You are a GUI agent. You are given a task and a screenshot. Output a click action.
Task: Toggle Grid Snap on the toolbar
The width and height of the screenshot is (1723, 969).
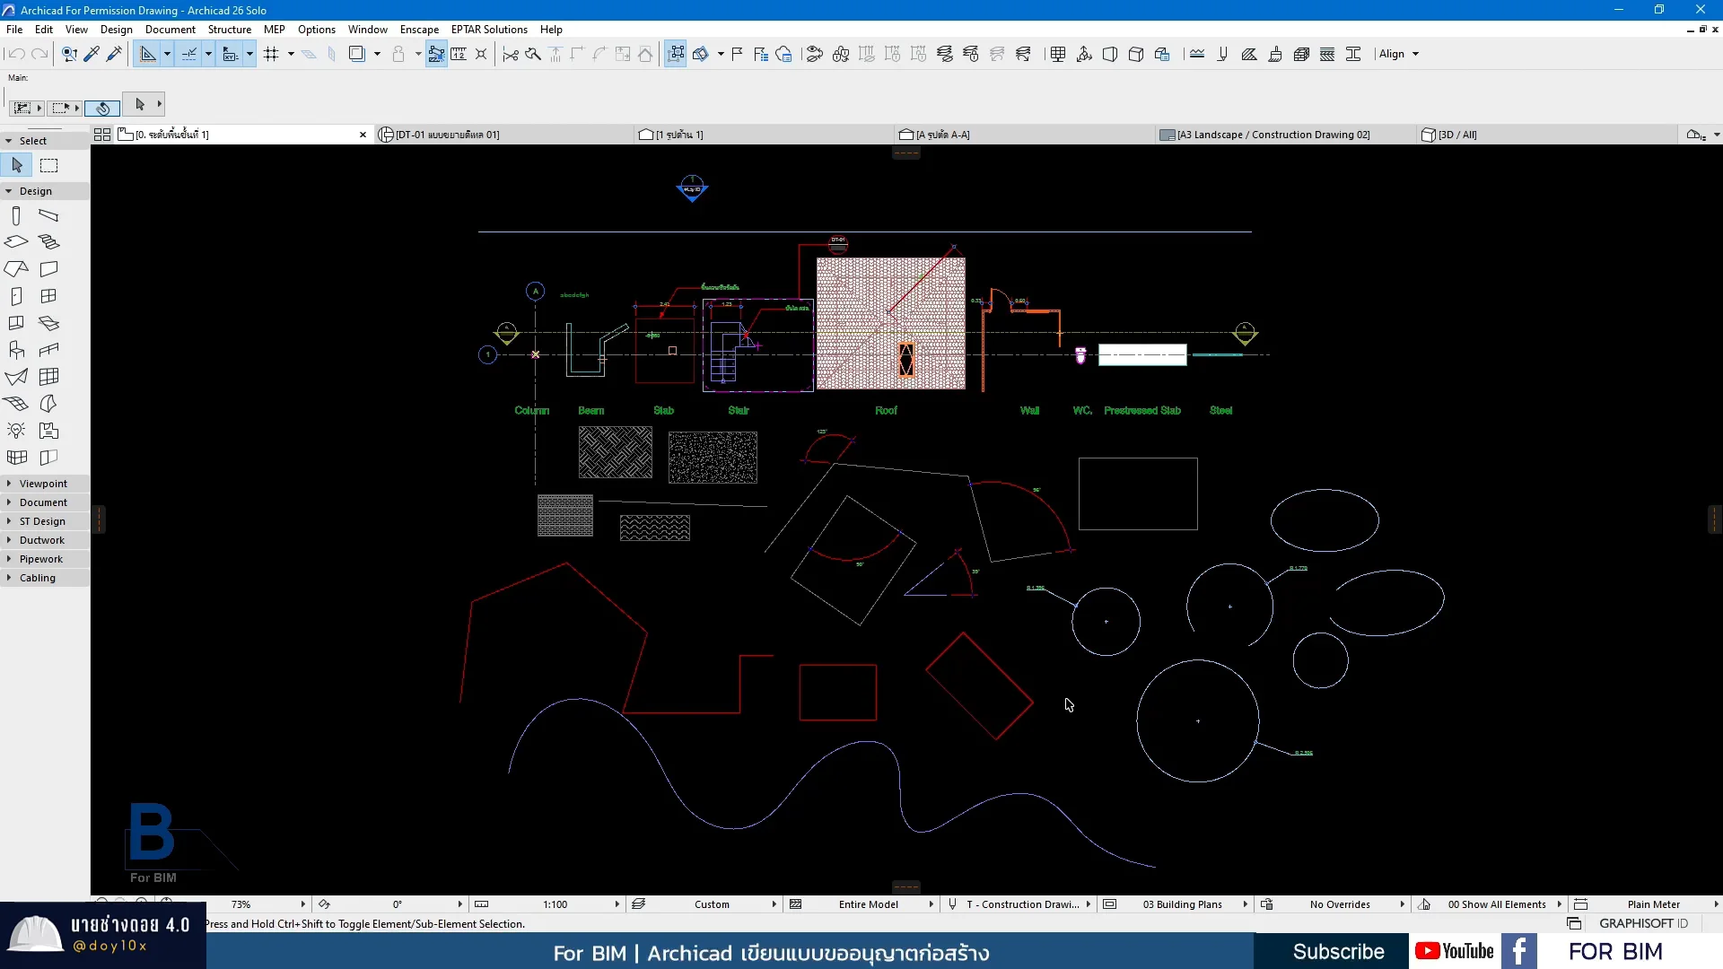point(272,54)
